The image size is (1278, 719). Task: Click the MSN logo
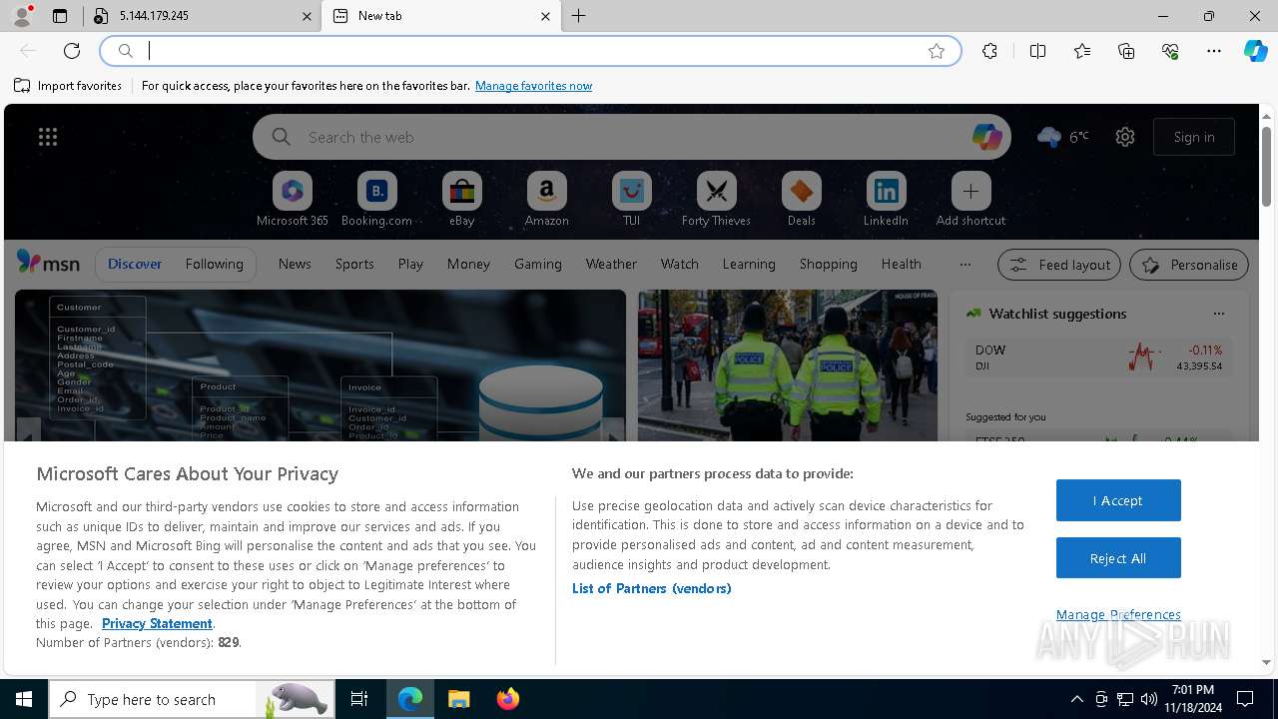(48, 263)
